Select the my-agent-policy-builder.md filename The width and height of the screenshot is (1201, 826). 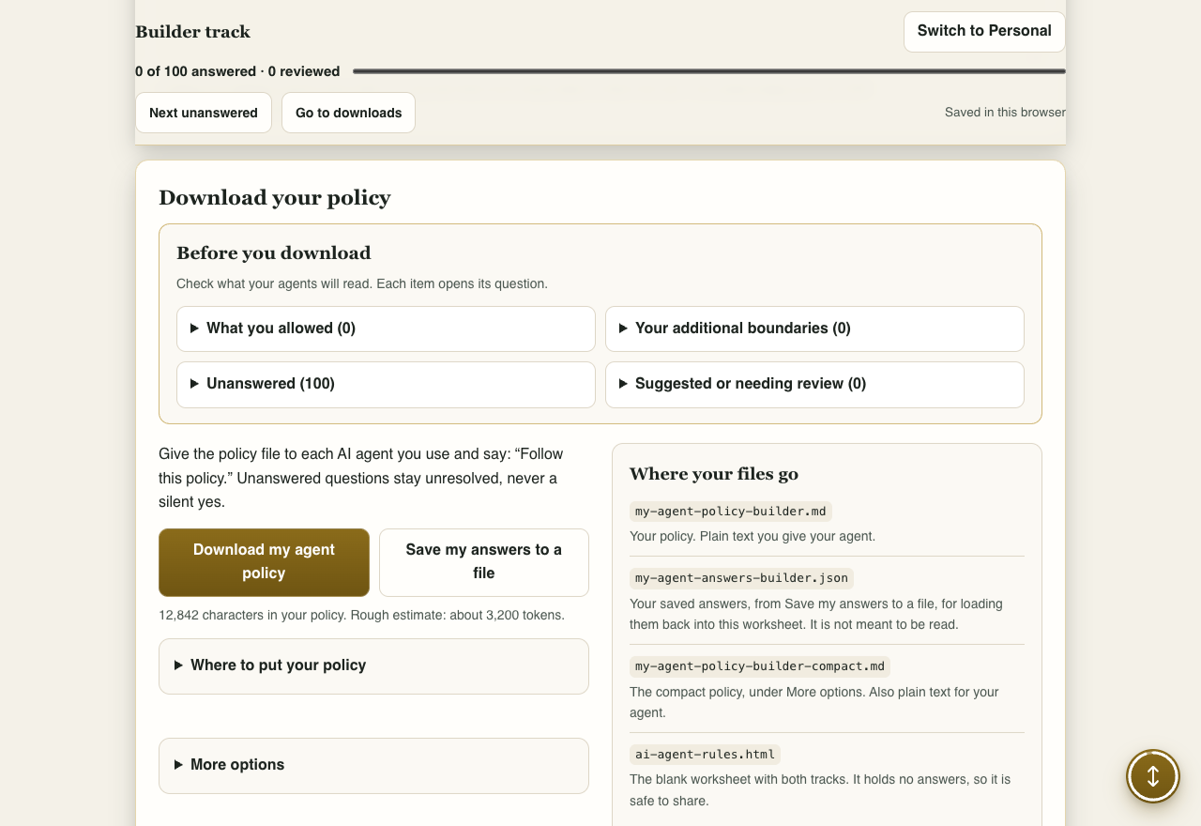click(x=731, y=512)
